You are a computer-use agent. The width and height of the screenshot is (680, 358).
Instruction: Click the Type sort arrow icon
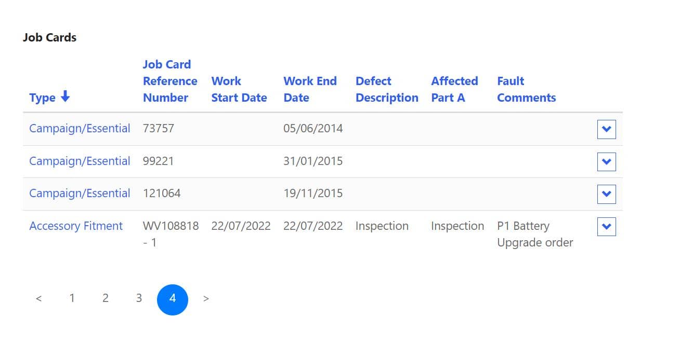pyautogui.click(x=65, y=97)
